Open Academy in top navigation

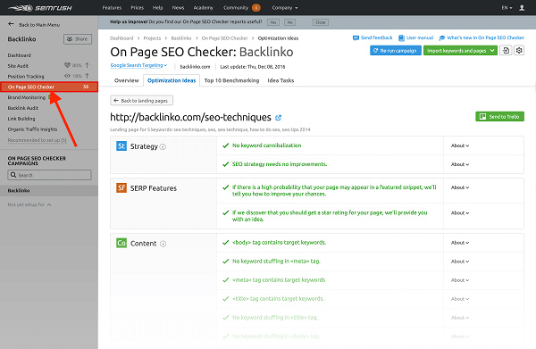(x=203, y=7)
